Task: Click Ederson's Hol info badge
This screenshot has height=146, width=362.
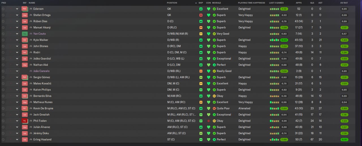Action: point(25,9)
